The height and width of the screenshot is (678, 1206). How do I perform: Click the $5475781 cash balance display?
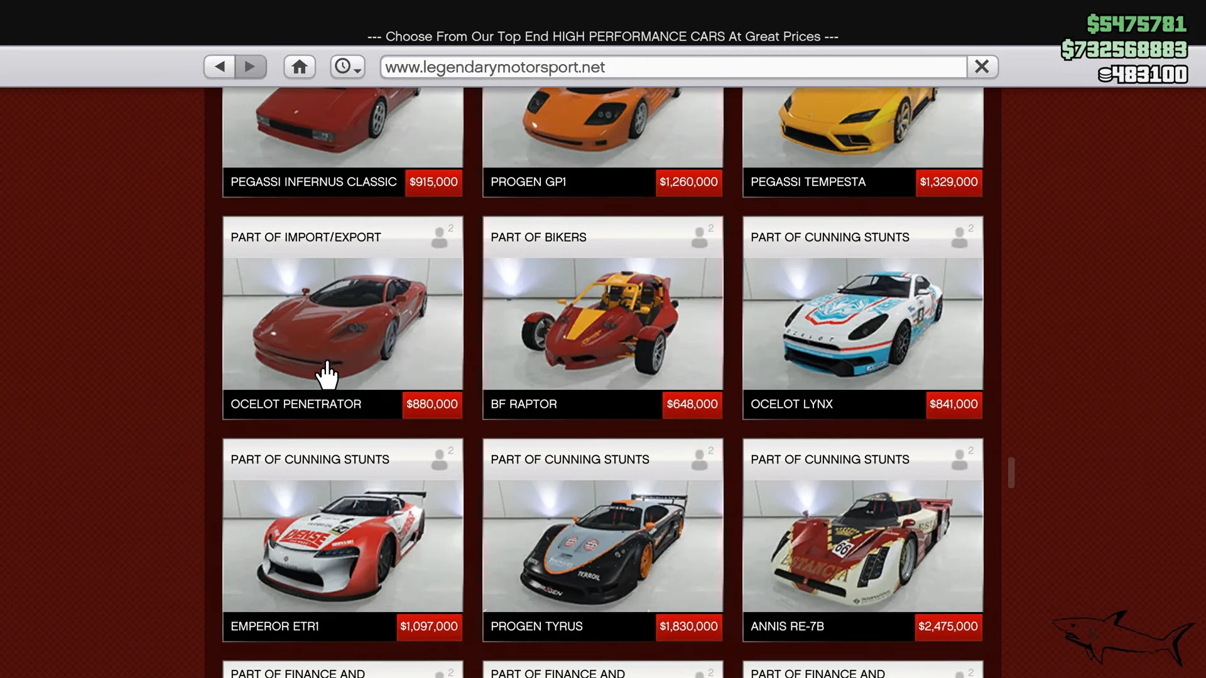pos(1136,24)
